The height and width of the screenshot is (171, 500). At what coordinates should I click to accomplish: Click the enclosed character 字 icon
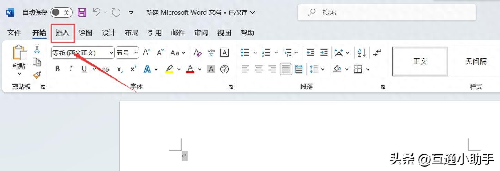[225, 70]
